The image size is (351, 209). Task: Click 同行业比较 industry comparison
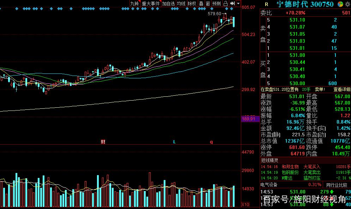(337, 185)
